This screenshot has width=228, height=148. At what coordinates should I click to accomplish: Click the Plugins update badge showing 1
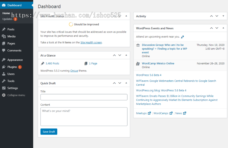tap(20, 67)
